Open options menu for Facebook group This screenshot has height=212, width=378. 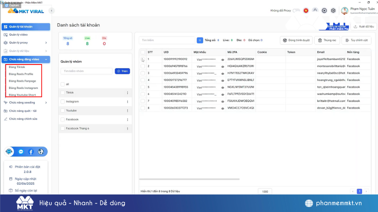(128, 119)
